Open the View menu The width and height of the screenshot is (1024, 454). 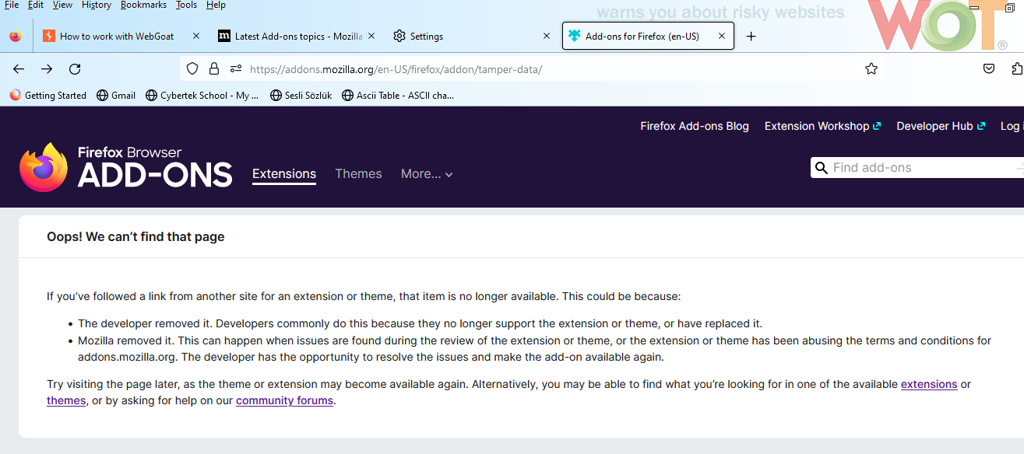[62, 5]
